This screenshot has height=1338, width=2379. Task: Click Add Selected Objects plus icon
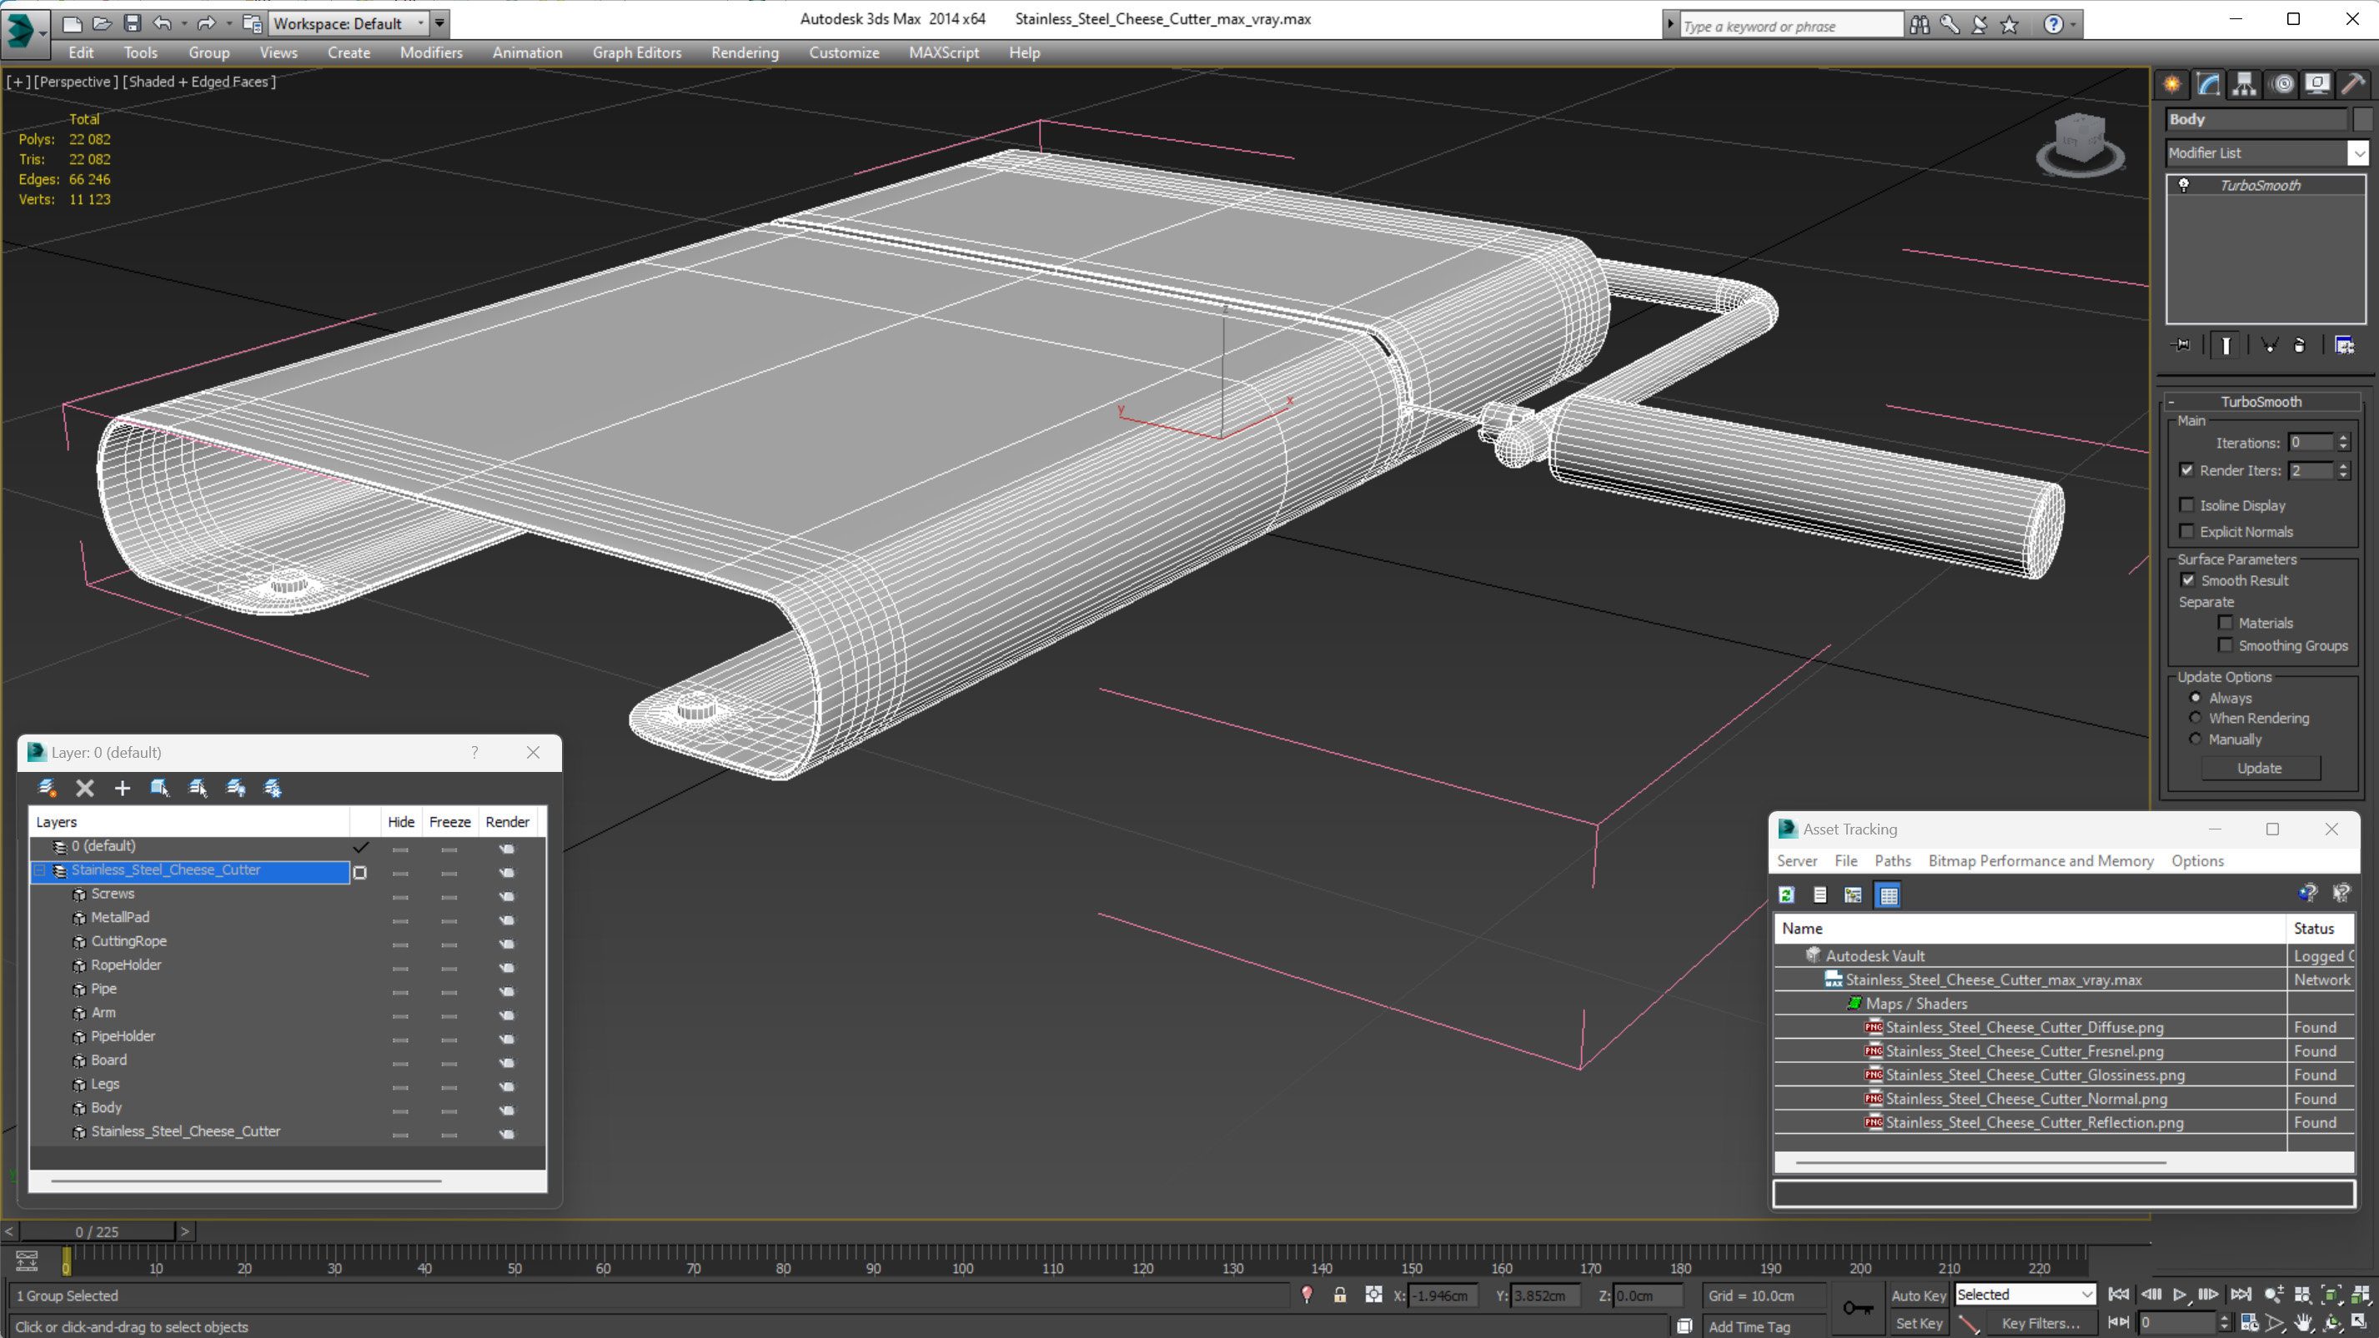pyautogui.click(x=122, y=788)
